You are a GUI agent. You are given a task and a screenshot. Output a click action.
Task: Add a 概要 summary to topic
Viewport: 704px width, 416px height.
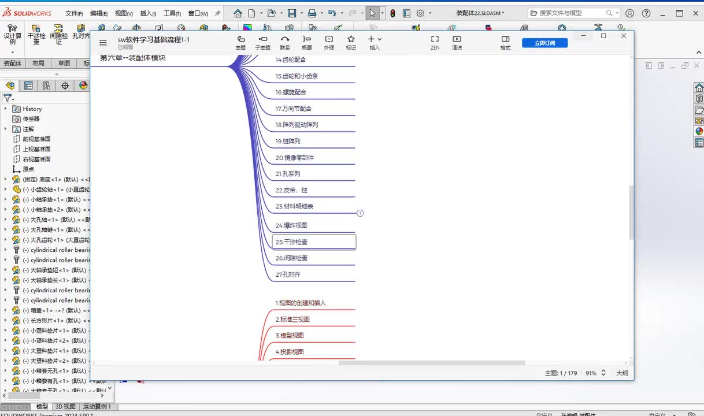307,42
